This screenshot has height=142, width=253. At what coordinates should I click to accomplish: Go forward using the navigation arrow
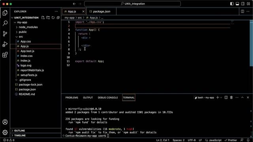80,4
